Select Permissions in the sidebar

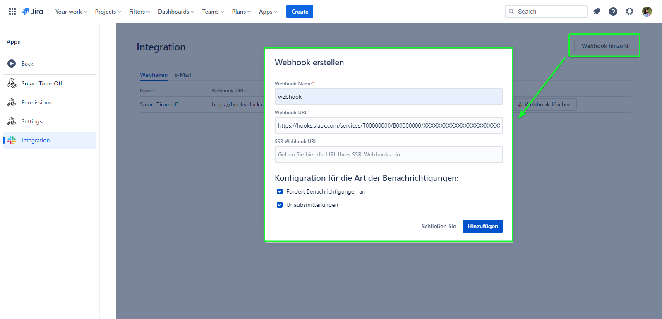[x=36, y=102]
